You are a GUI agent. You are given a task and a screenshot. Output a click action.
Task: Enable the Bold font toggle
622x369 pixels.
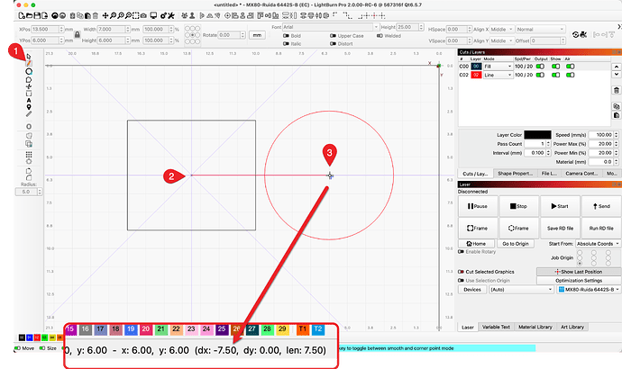click(x=286, y=36)
